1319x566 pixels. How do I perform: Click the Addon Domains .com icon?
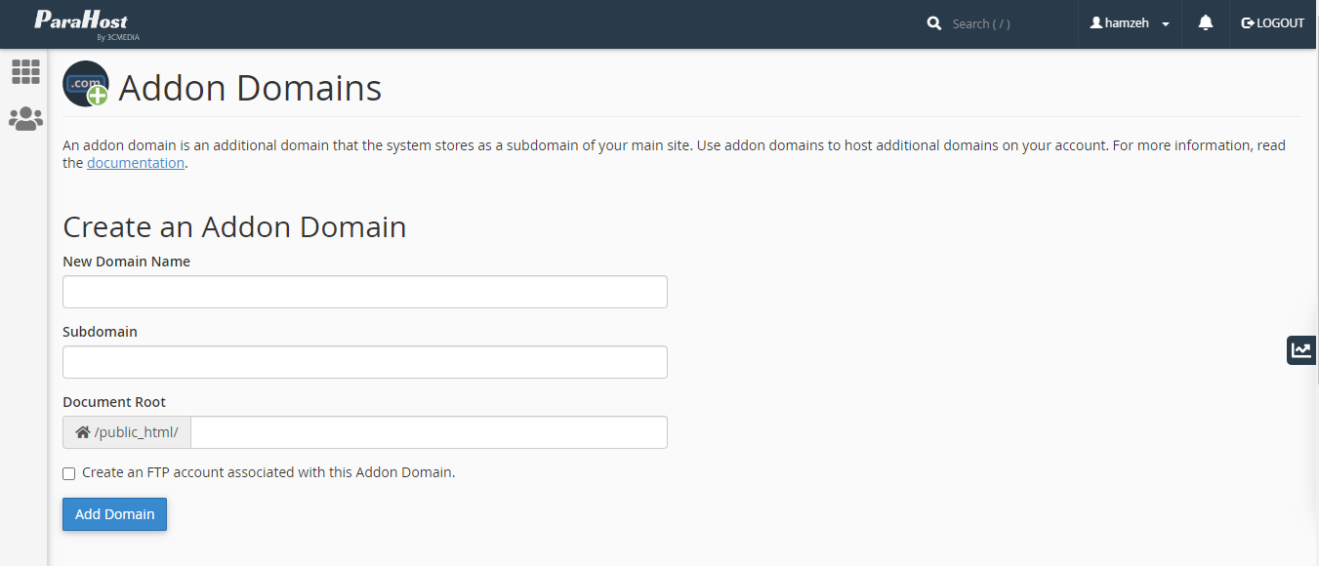pyautogui.click(x=85, y=84)
